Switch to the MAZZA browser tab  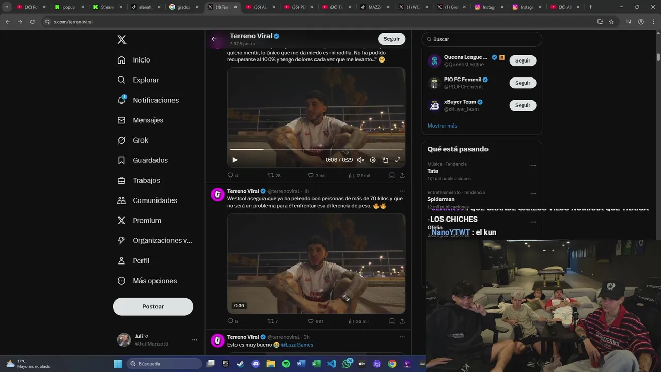375,7
